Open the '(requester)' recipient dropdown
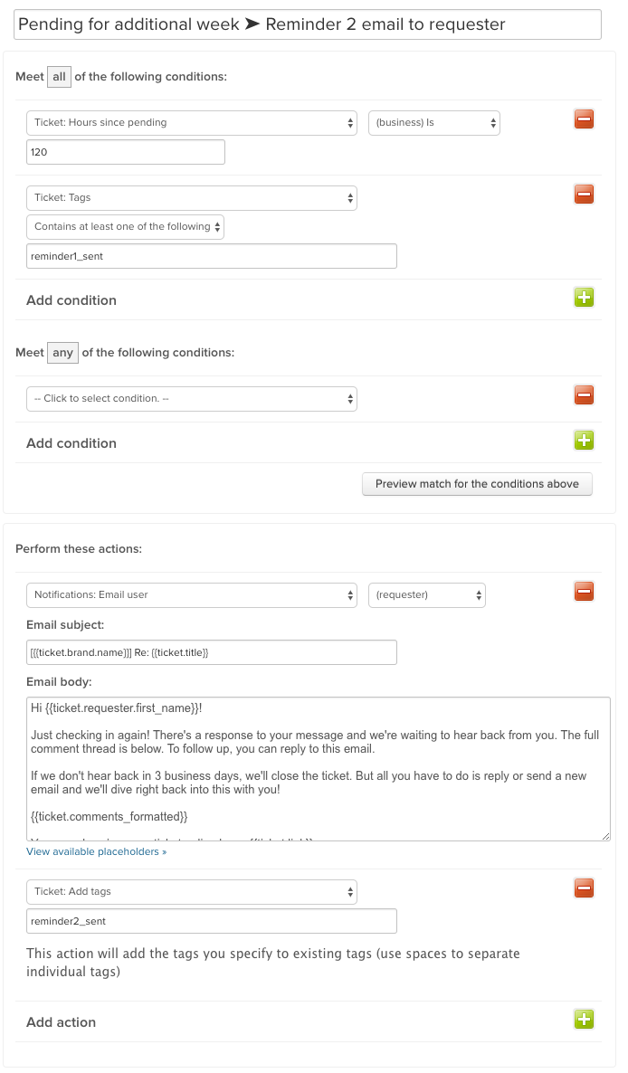Screen dimensions: 628x1073 [x=426, y=595]
